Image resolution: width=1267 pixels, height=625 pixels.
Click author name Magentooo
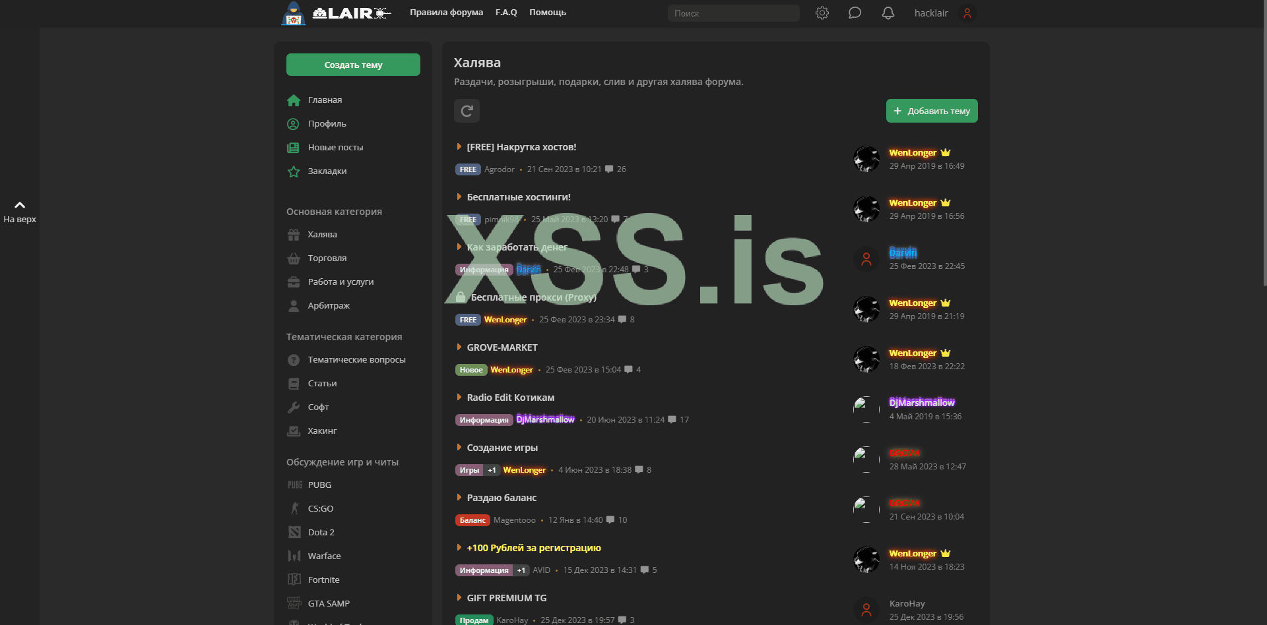point(515,520)
